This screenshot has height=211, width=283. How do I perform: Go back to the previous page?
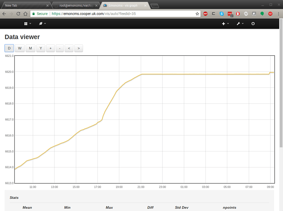point(4,14)
